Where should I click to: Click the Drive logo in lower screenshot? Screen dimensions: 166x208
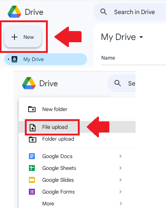point(29,83)
